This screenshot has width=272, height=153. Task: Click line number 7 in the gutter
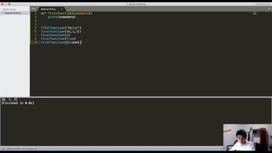coord(36,35)
